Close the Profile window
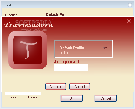The width and height of the screenshot is (135, 109). [x=130, y=5]
